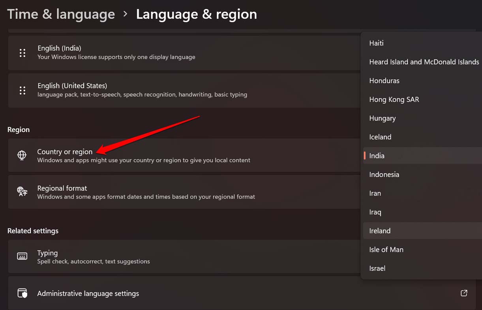Open the English (United States) language row
Screen dimensions: 482x310
point(184,90)
